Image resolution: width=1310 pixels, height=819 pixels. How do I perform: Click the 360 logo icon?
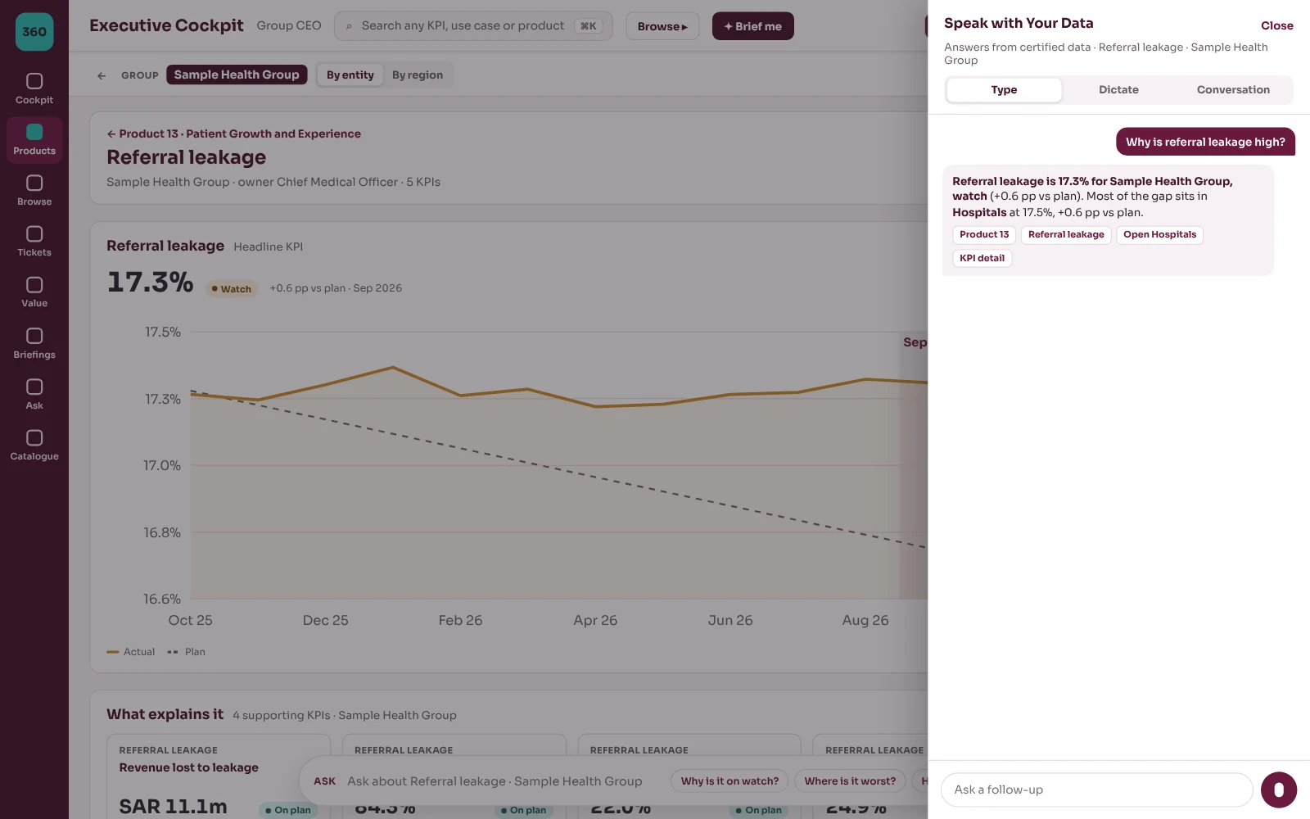pos(34,32)
